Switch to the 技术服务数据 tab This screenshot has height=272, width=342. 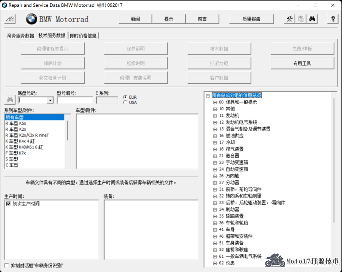(x=52, y=36)
